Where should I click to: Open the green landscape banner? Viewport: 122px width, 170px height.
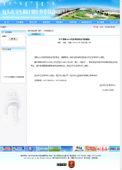pyautogui.click(x=55, y=149)
